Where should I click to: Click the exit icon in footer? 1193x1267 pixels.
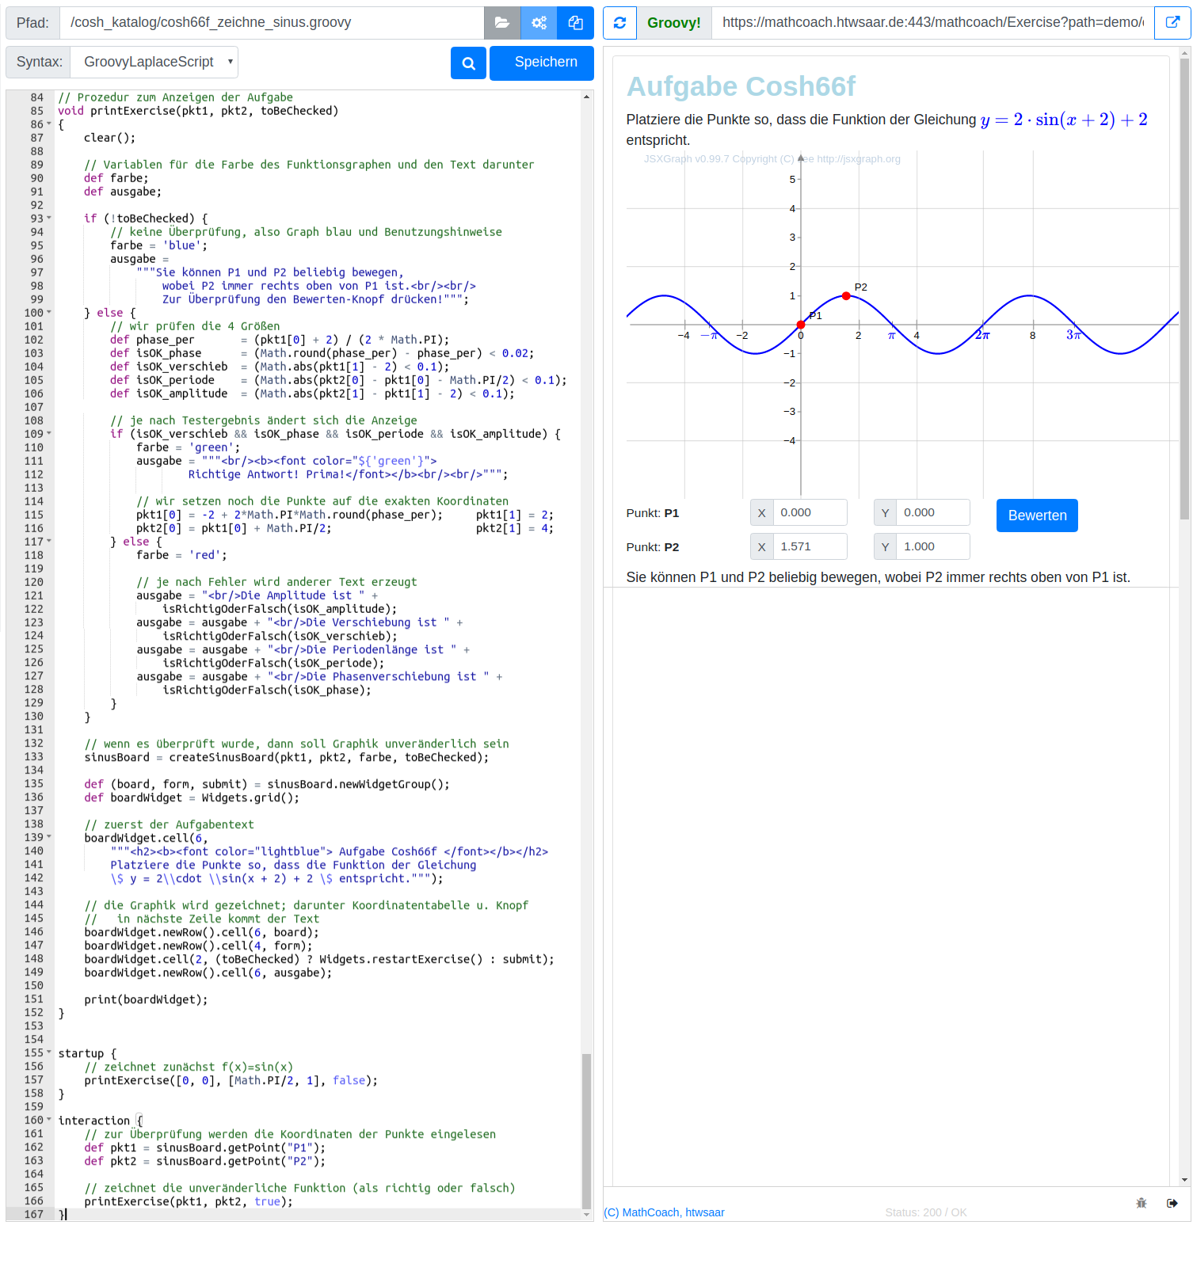[x=1172, y=1203]
